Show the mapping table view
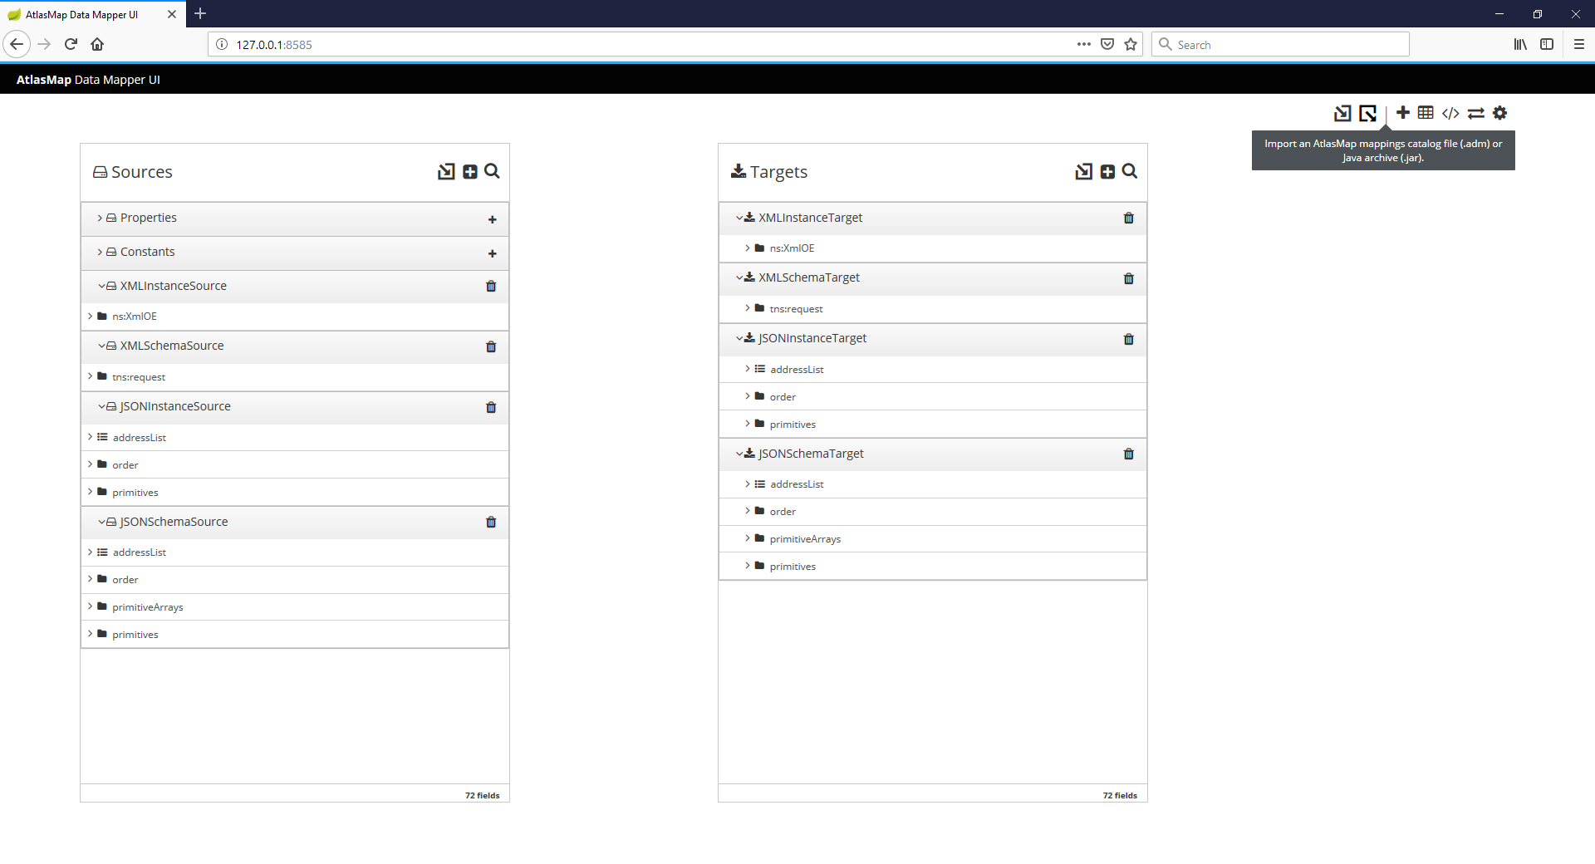 click(1426, 113)
